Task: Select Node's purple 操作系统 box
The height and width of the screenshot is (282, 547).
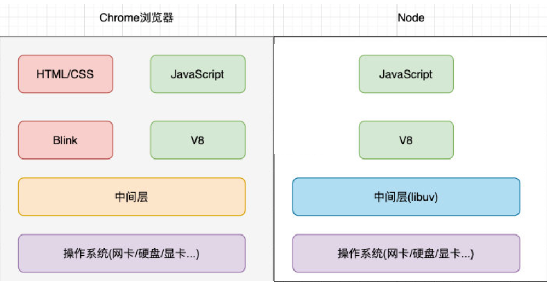Action: [x=406, y=253]
